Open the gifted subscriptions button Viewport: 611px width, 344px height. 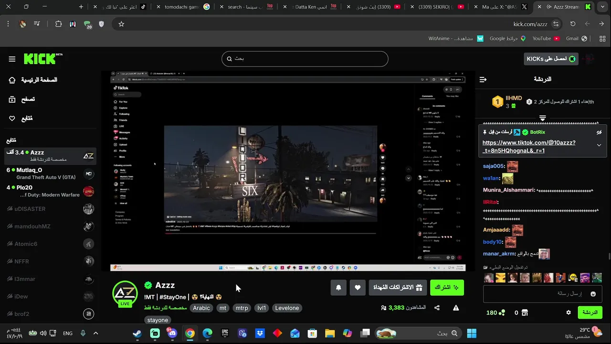pyautogui.click(x=398, y=287)
